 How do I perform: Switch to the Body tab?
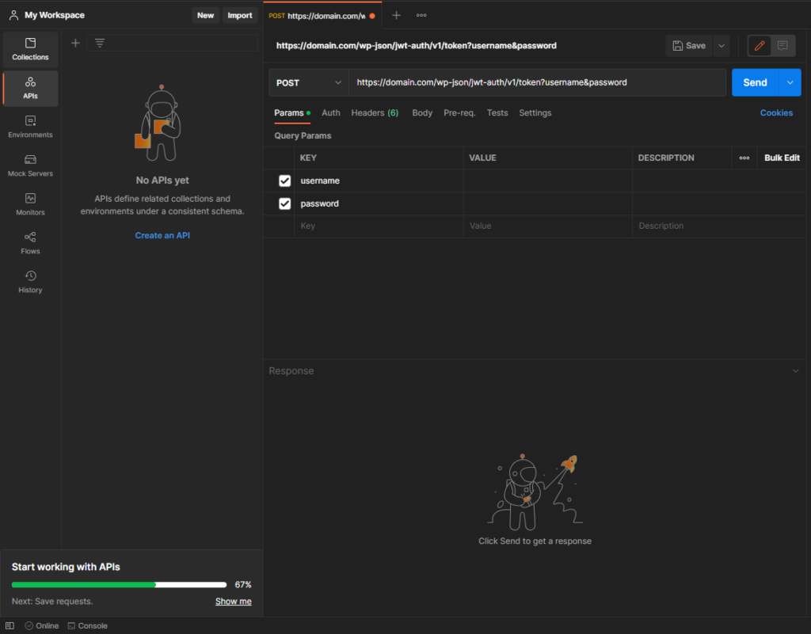421,112
